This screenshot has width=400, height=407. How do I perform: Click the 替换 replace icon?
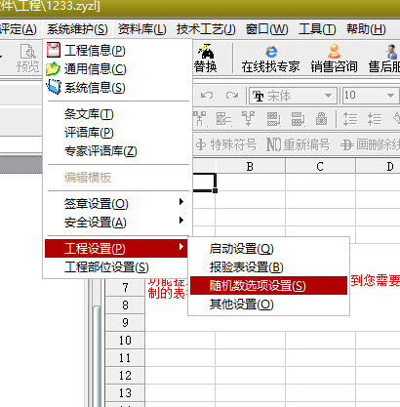(x=206, y=59)
